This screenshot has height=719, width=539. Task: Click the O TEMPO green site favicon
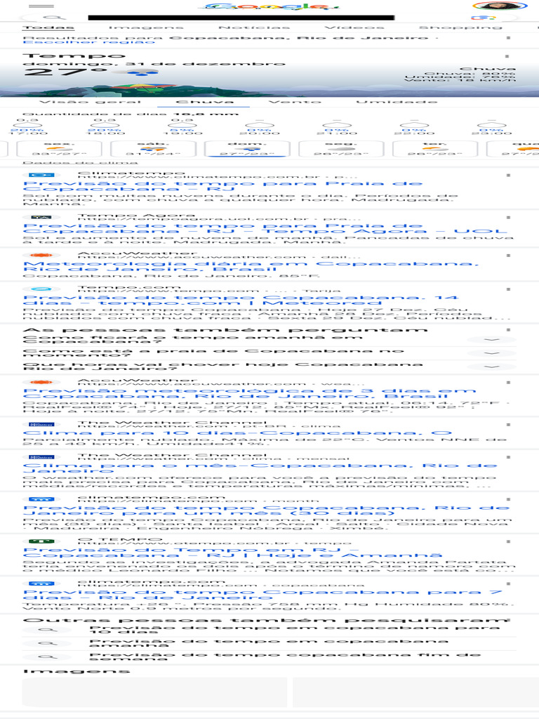(x=41, y=541)
